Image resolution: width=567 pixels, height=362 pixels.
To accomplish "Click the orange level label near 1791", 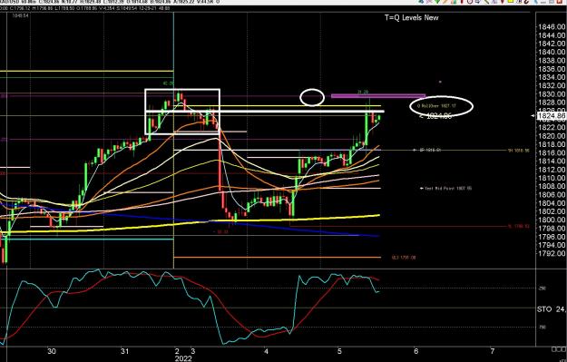I will point(404,258).
